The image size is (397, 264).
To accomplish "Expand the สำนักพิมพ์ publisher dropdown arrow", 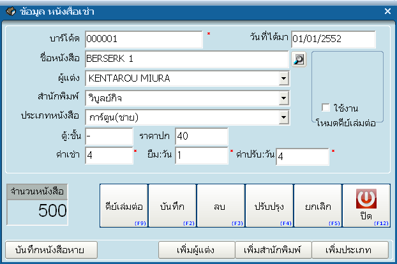I will [284, 98].
